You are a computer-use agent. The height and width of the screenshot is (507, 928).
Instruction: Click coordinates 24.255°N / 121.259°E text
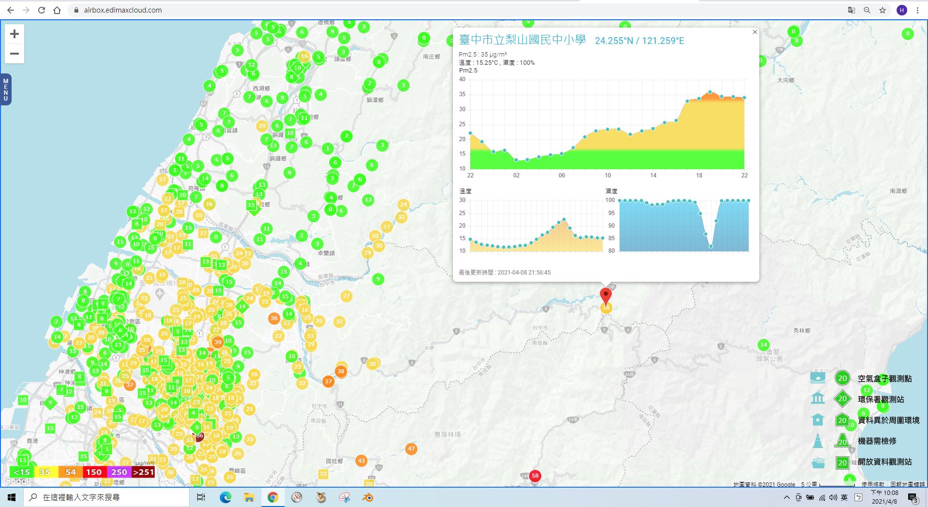(x=639, y=41)
